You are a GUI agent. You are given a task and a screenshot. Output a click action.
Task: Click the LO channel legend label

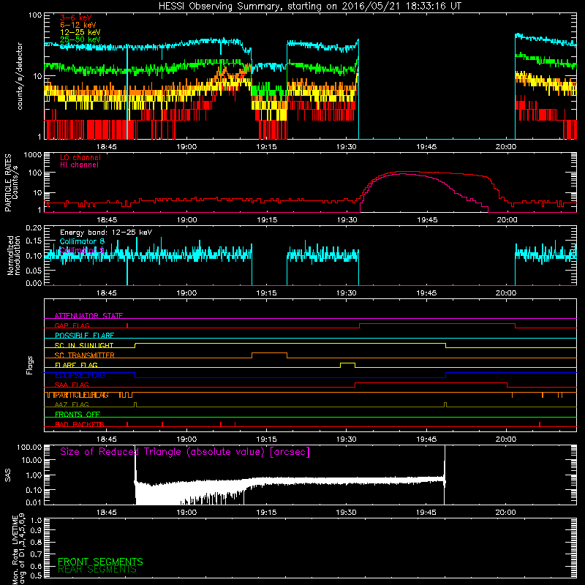[x=80, y=157]
